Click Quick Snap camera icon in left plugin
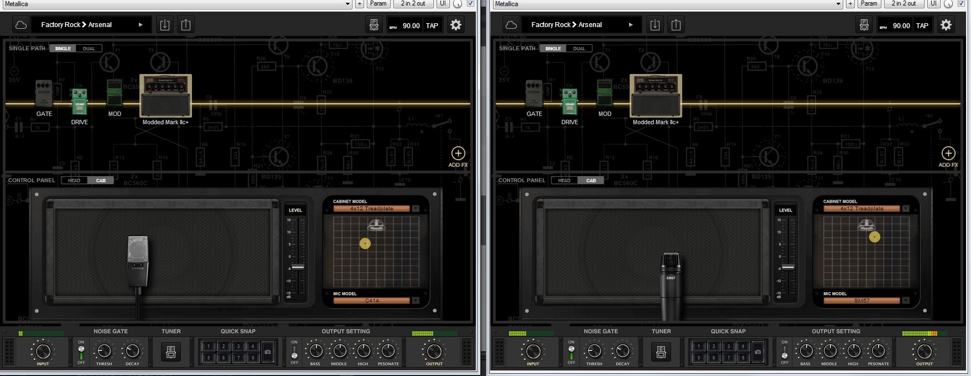The image size is (971, 376). point(268,352)
